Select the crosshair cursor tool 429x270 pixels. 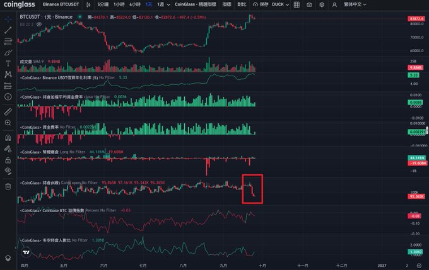(8, 19)
